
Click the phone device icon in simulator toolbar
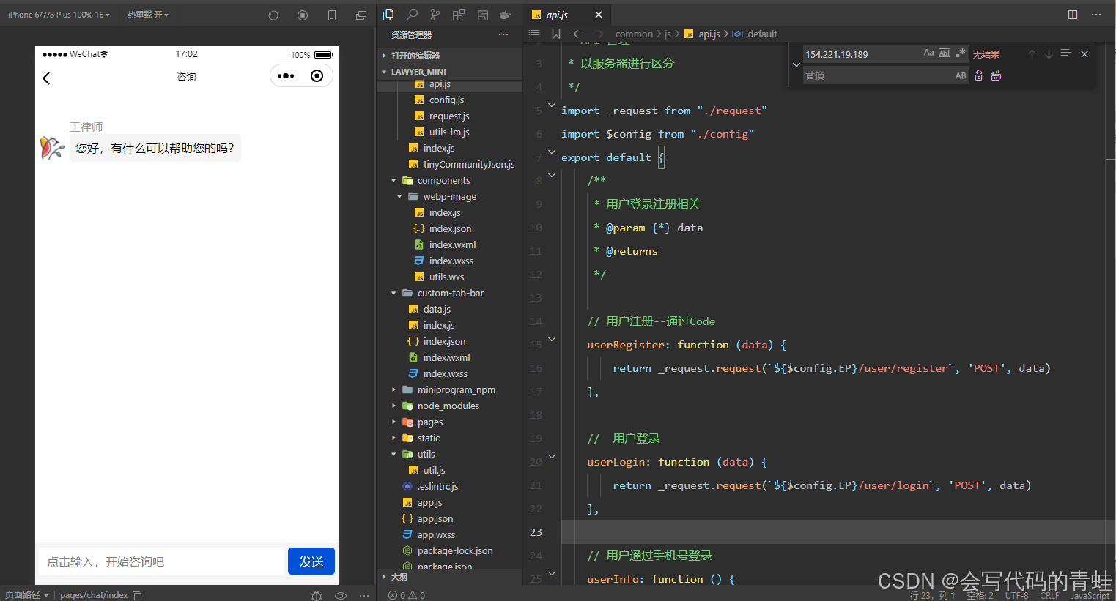coord(332,15)
